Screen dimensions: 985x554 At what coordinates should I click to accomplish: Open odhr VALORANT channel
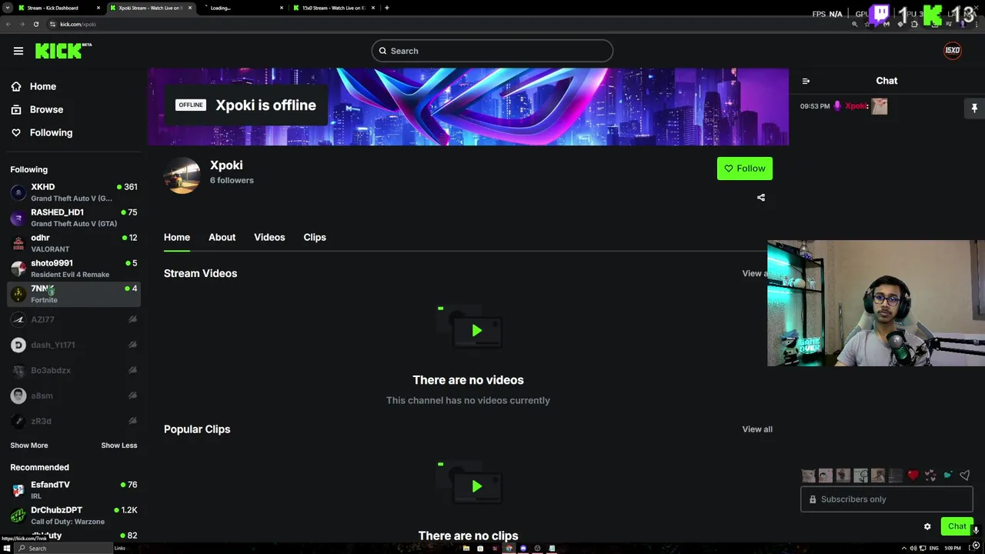pos(74,243)
